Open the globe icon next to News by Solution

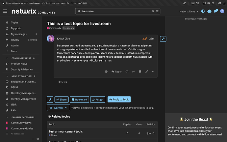pos(35,76)
